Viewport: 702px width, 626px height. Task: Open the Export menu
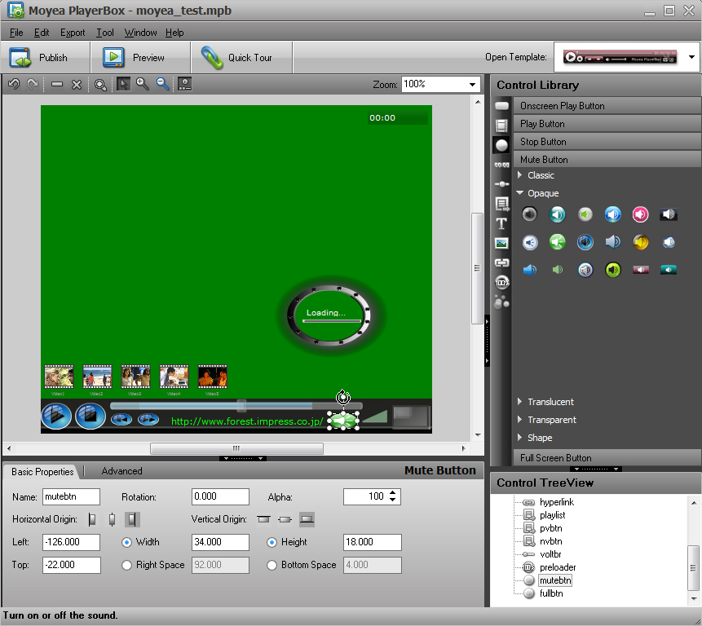click(73, 33)
